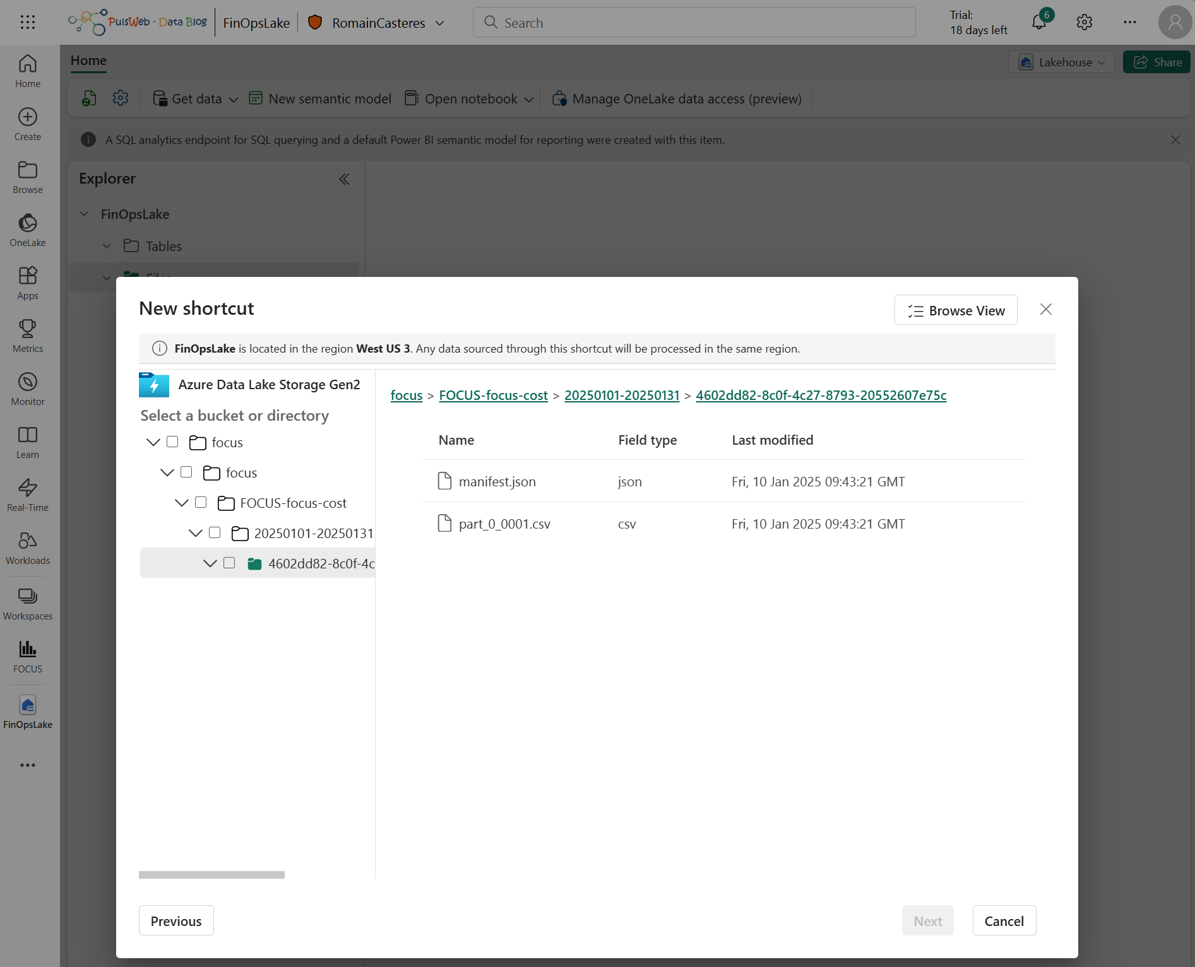Open the Fabric settings gear icon
This screenshot has height=967, width=1195.
point(1084,22)
